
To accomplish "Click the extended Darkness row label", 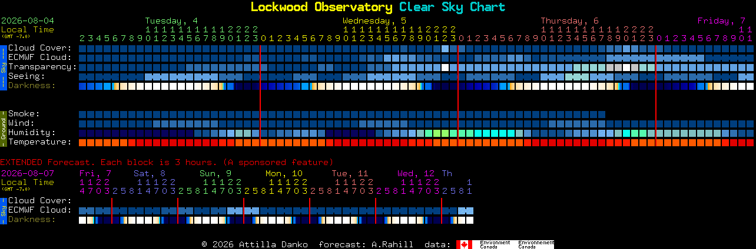I will pyautogui.click(x=32, y=220).
